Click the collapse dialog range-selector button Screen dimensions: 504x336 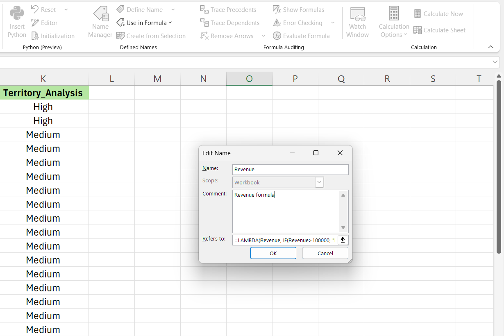pos(343,240)
